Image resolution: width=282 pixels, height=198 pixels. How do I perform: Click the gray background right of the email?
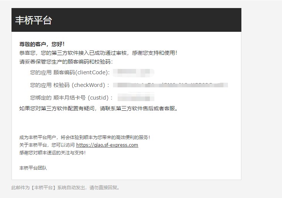(x=262, y=96)
